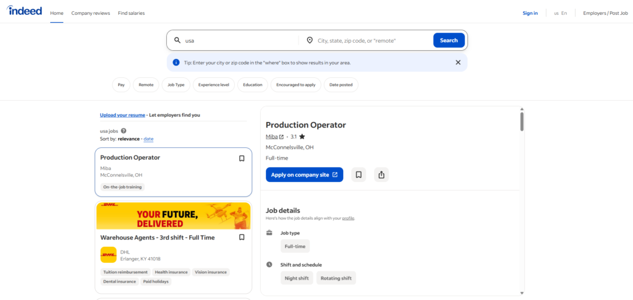
Task: Click the DHL Your Future Delivered banner
Action: pos(174,216)
